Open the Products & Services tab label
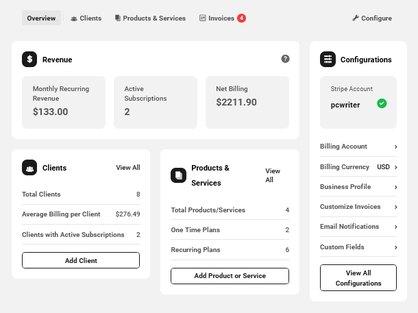The image size is (418, 313). point(154,18)
